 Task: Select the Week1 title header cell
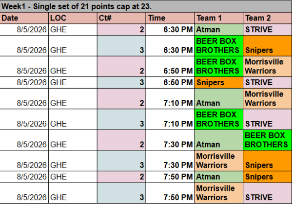click(x=146, y=6)
